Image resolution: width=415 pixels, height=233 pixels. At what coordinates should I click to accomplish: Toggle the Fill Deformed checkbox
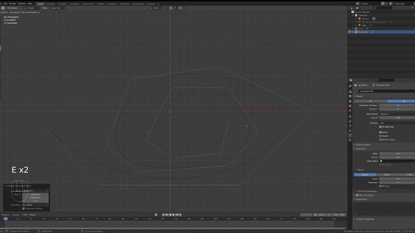point(381,127)
